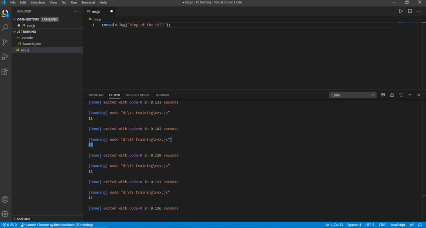Viewport: 426px width, 228px height.
Task: Select launch.json in the explorer
Action: (32, 44)
